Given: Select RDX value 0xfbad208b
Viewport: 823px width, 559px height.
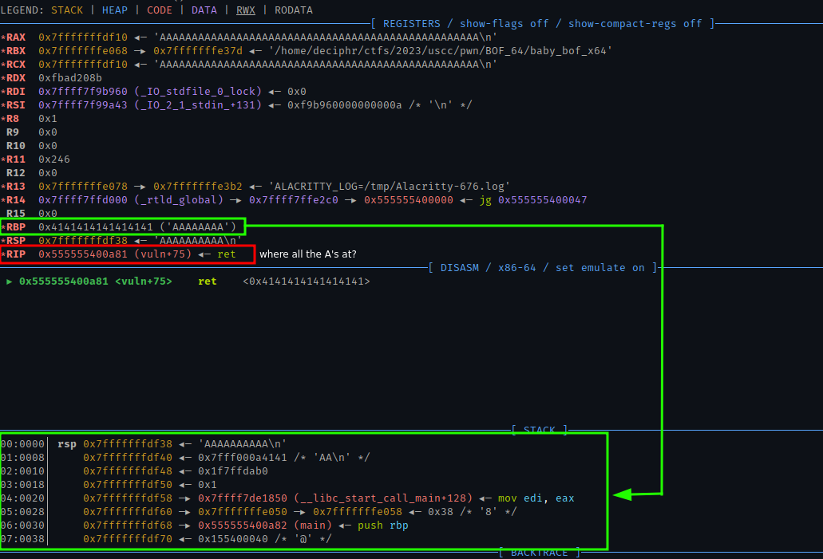Looking at the screenshot, I should click(69, 78).
